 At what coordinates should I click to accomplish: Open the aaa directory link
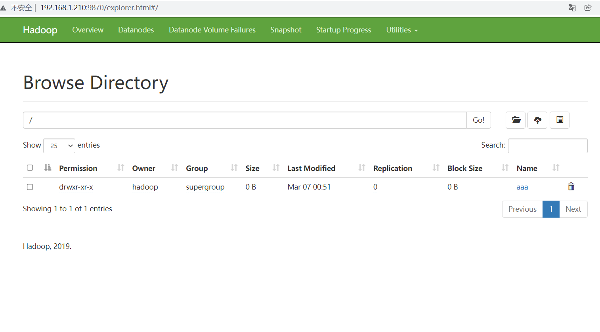point(522,187)
